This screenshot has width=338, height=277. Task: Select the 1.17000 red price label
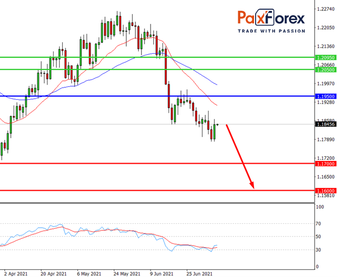tap(326, 164)
